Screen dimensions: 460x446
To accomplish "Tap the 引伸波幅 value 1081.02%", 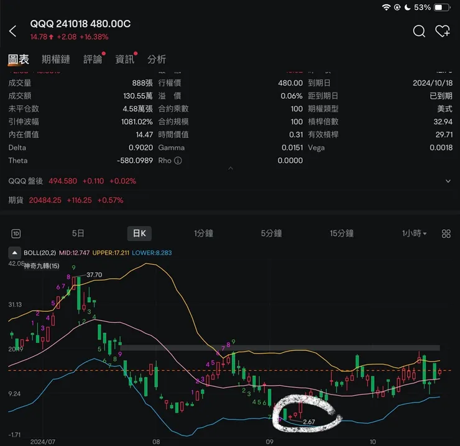I will coord(137,122).
